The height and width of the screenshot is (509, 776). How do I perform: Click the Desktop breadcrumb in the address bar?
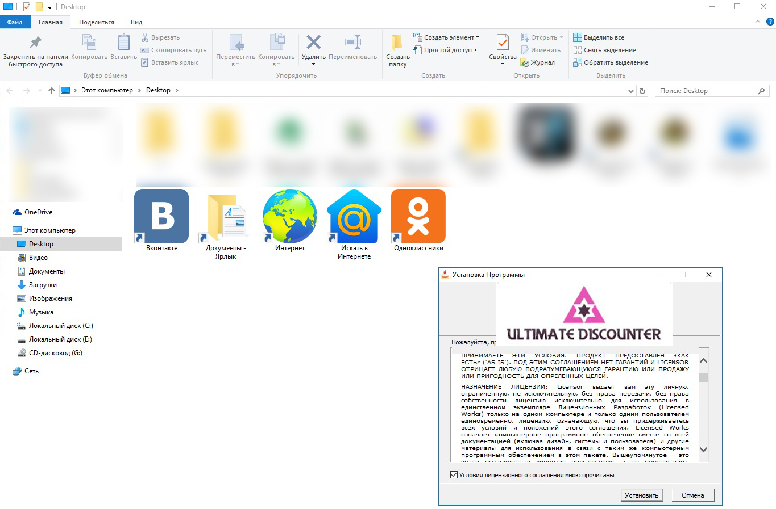(x=158, y=90)
